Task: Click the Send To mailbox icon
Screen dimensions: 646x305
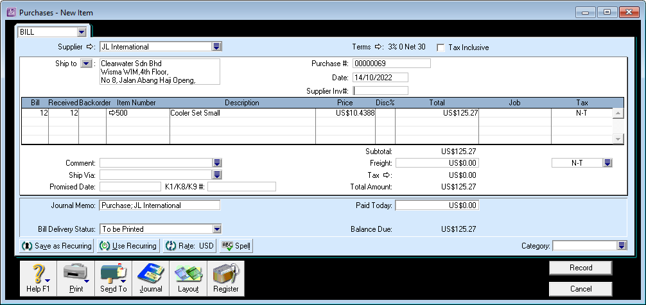Action: pyautogui.click(x=113, y=277)
